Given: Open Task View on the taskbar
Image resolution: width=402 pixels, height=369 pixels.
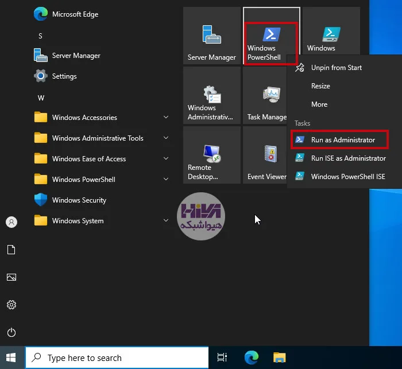Looking at the screenshot, I should click(222, 358).
